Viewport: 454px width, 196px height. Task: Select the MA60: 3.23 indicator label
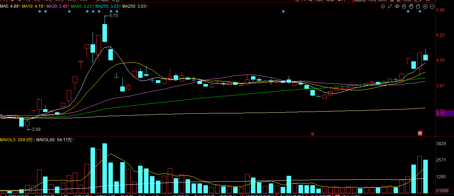pos(82,6)
